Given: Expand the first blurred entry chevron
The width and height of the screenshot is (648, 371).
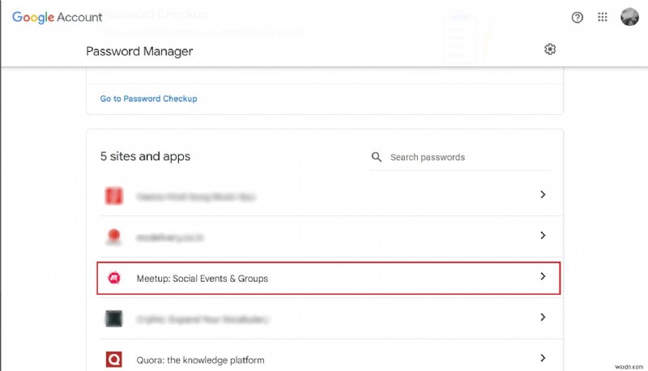Looking at the screenshot, I should pyautogui.click(x=543, y=194).
